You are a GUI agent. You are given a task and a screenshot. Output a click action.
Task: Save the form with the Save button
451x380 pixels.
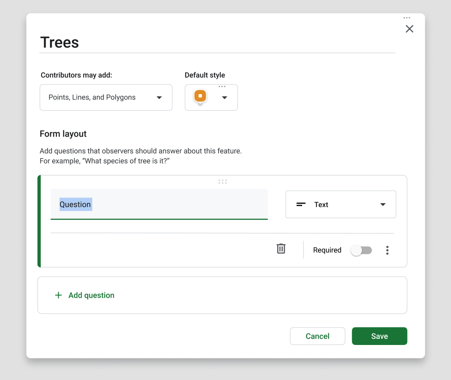coord(379,336)
